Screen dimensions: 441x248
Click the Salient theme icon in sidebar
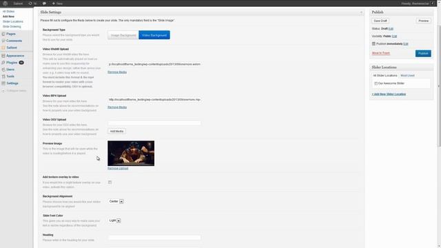[3, 48]
